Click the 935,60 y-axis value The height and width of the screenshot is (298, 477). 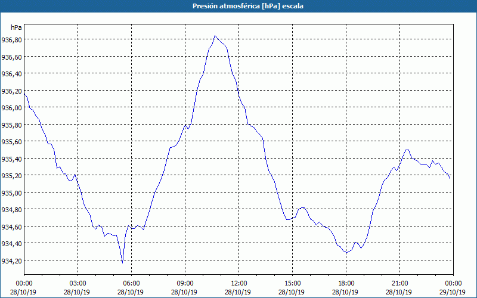point(11,142)
